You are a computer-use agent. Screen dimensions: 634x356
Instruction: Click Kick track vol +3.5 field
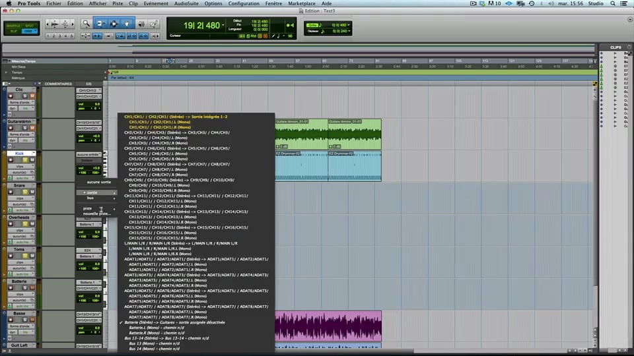(x=89, y=168)
